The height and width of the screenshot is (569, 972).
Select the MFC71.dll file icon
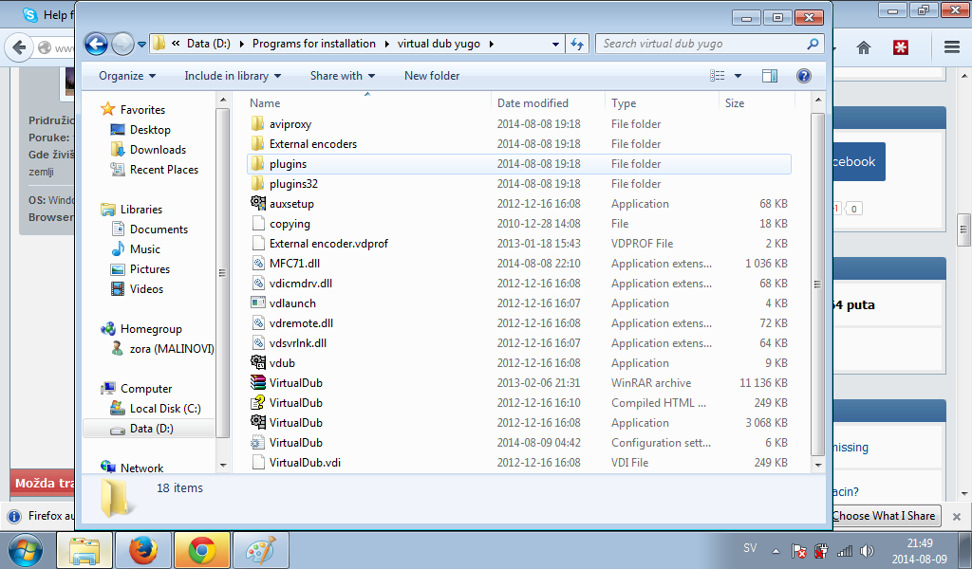(x=258, y=263)
